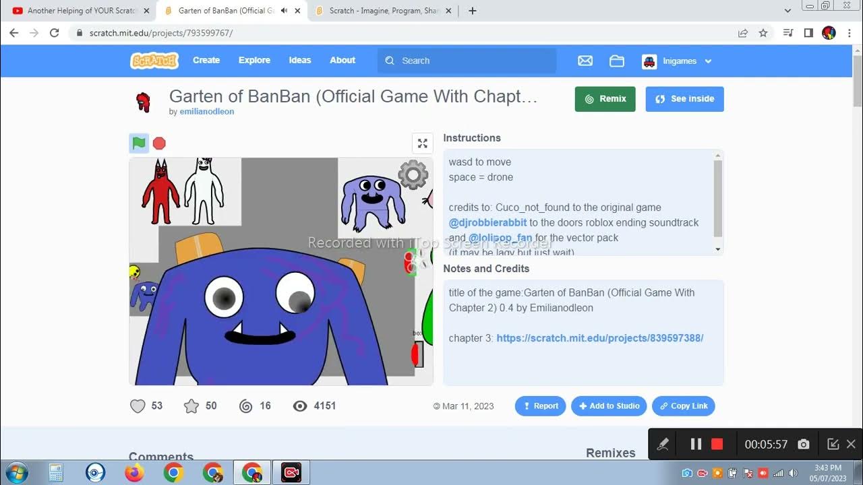Viewport: 863px width, 485px height.
Task: Open Calculator from the taskbar
Action: (x=55, y=473)
